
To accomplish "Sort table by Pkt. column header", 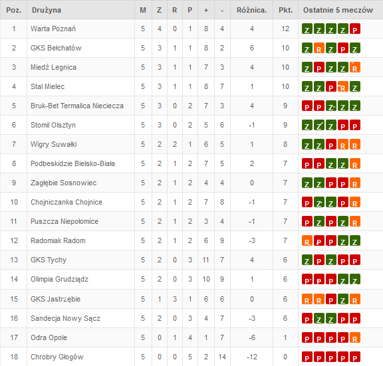I will (285, 10).
